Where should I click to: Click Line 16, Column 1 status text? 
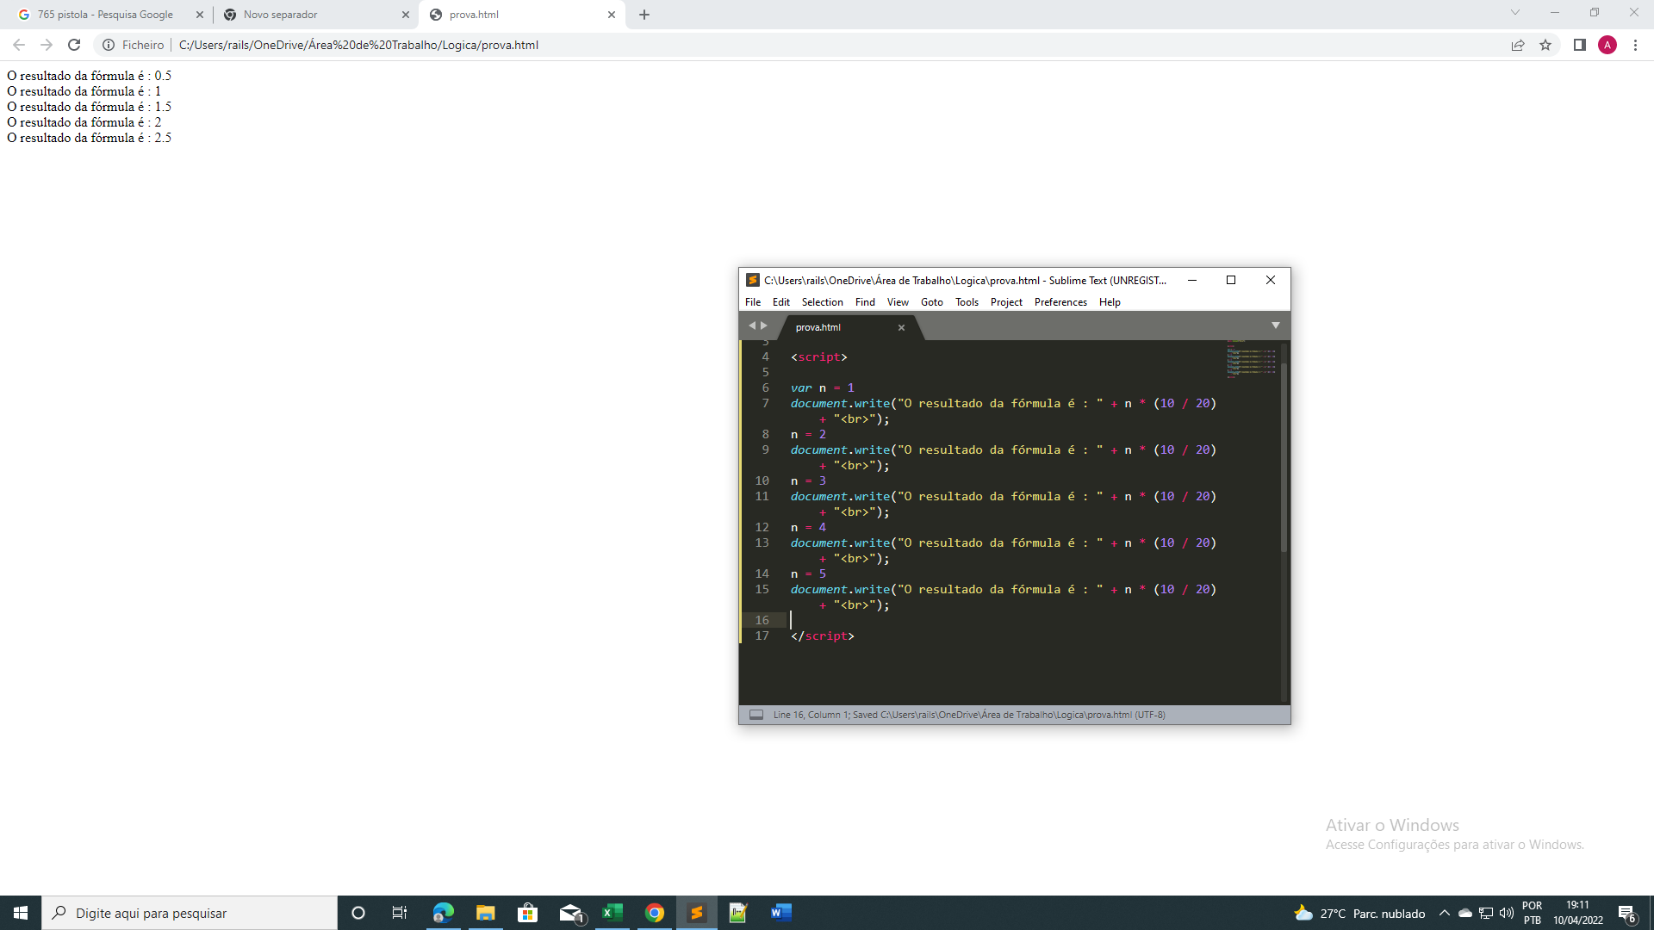(811, 715)
